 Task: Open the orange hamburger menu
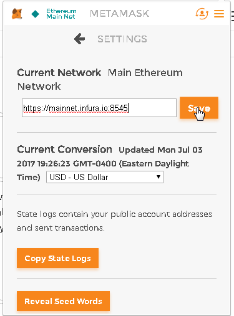coord(219,14)
